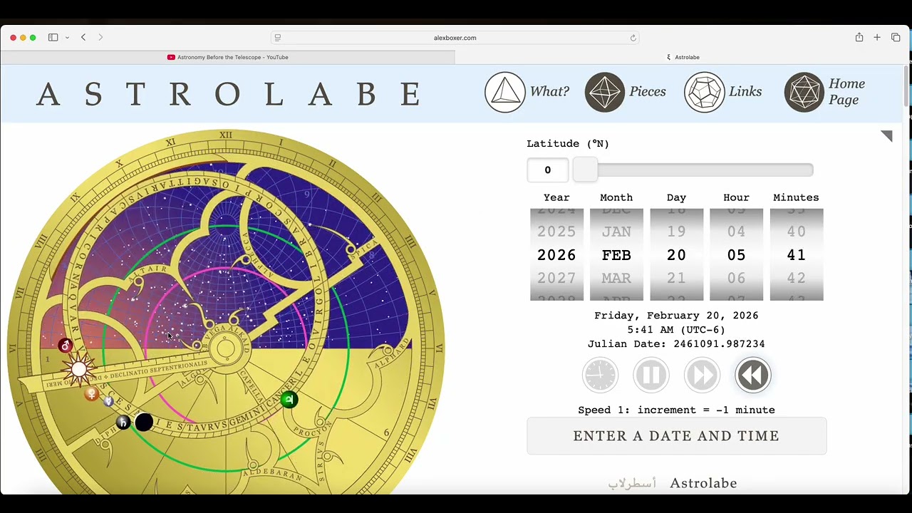Viewport: 912px width, 513px height.
Task: Click the selected month FEB
Action: 616,255
